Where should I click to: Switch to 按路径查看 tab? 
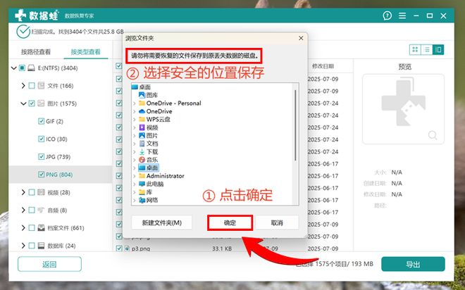coord(36,52)
